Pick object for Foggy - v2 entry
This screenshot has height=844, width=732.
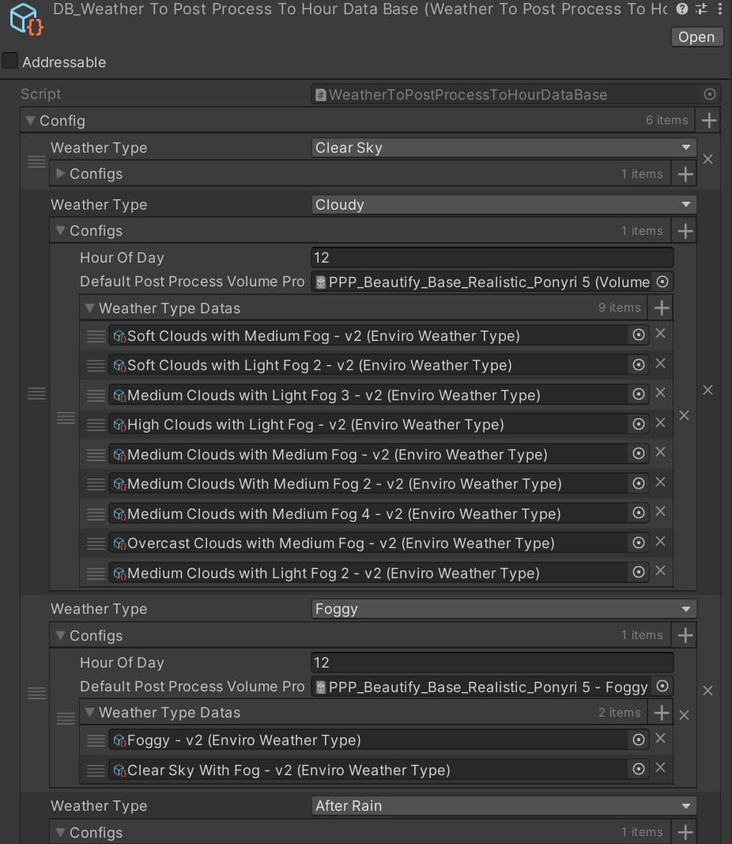[639, 740]
